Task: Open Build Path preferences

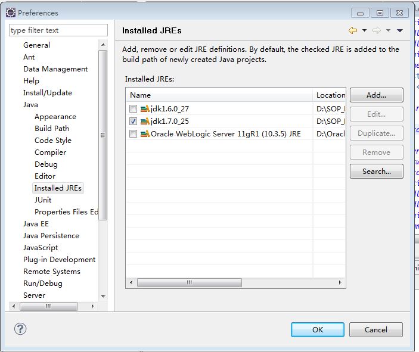Action: coord(52,129)
